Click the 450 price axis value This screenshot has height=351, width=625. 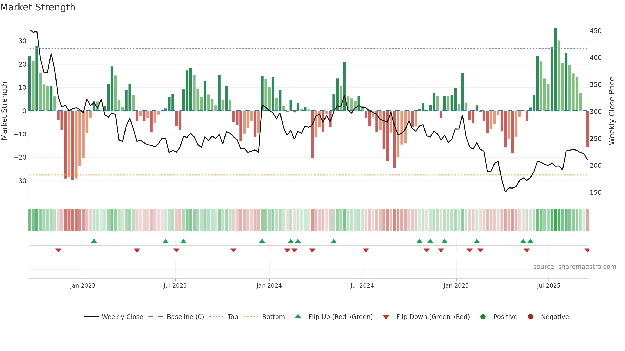point(596,31)
